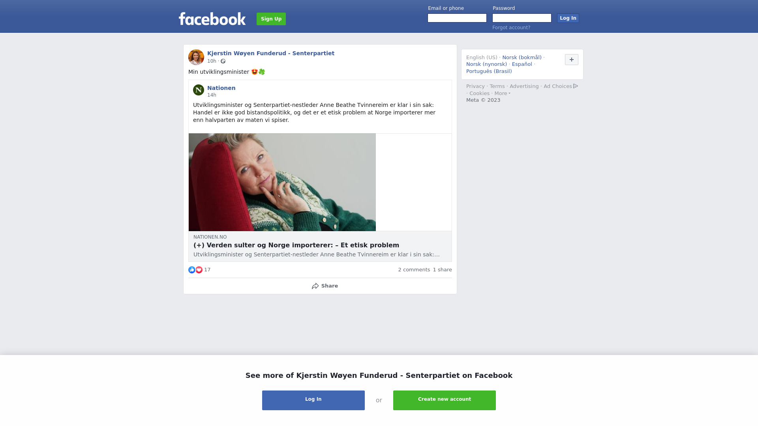Click the Email or phone field
This screenshot has height=426, width=758.
click(x=457, y=18)
